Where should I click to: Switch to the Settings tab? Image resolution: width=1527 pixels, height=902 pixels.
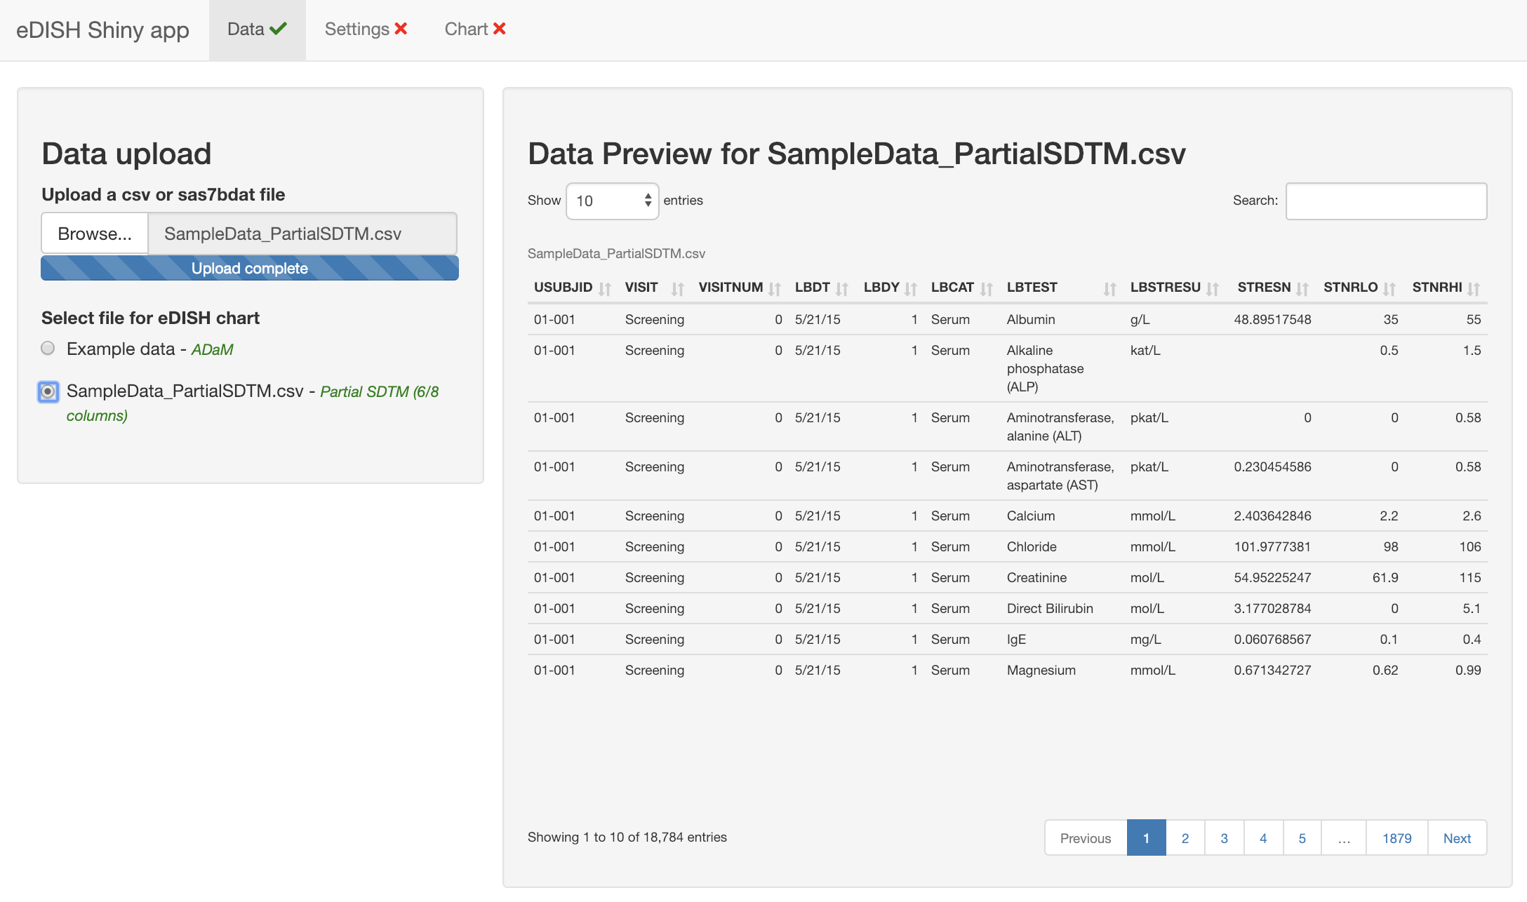point(366,29)
